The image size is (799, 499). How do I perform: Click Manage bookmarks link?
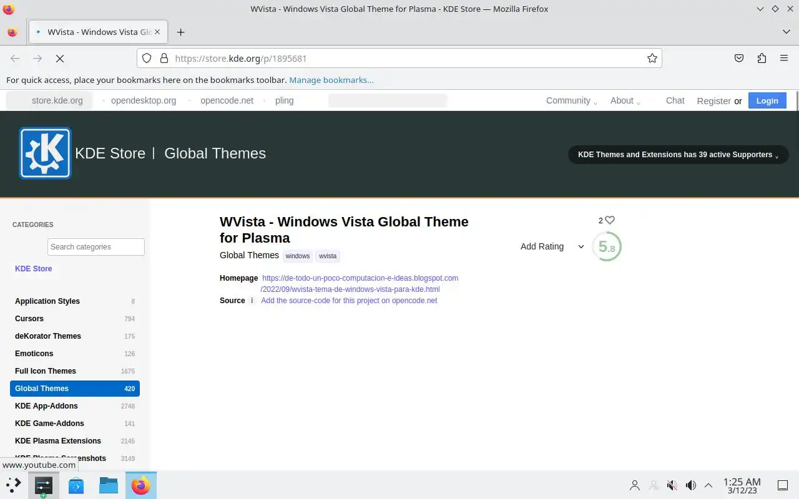coord(331,80)
